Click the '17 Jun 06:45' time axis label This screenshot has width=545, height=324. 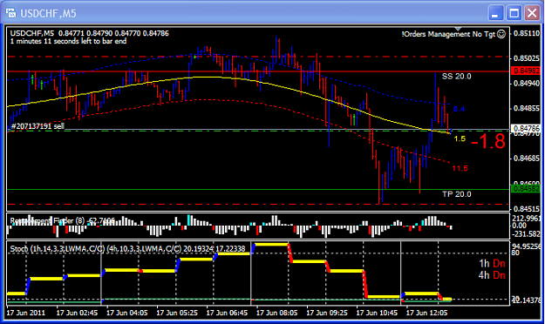tap(227, 313)
